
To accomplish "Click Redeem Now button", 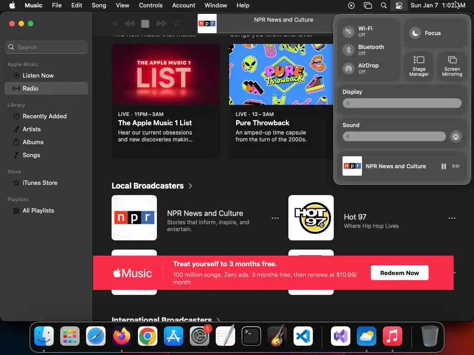I will pyautogui.click(x=399, y=273).
